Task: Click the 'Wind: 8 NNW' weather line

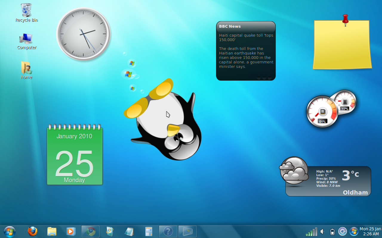Action: click(327, 182)
